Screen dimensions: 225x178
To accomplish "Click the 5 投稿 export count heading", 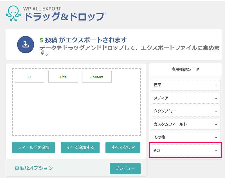I will (x=83, y=40).
